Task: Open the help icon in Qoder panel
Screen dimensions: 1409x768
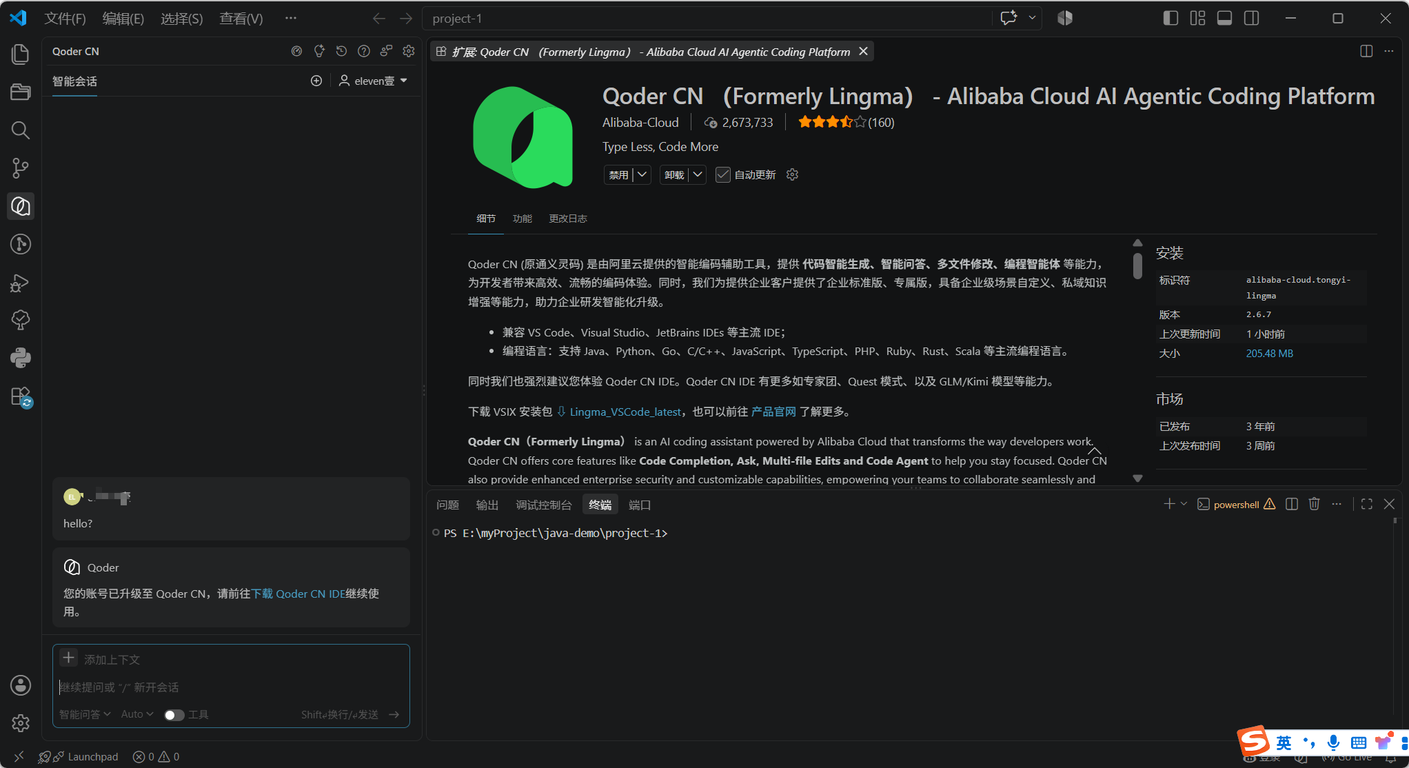Action: click(x=364, y=51)
